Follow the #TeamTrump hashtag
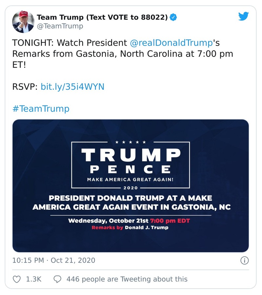The width and height of the screenshot is (262, 295). pos(41,109)
